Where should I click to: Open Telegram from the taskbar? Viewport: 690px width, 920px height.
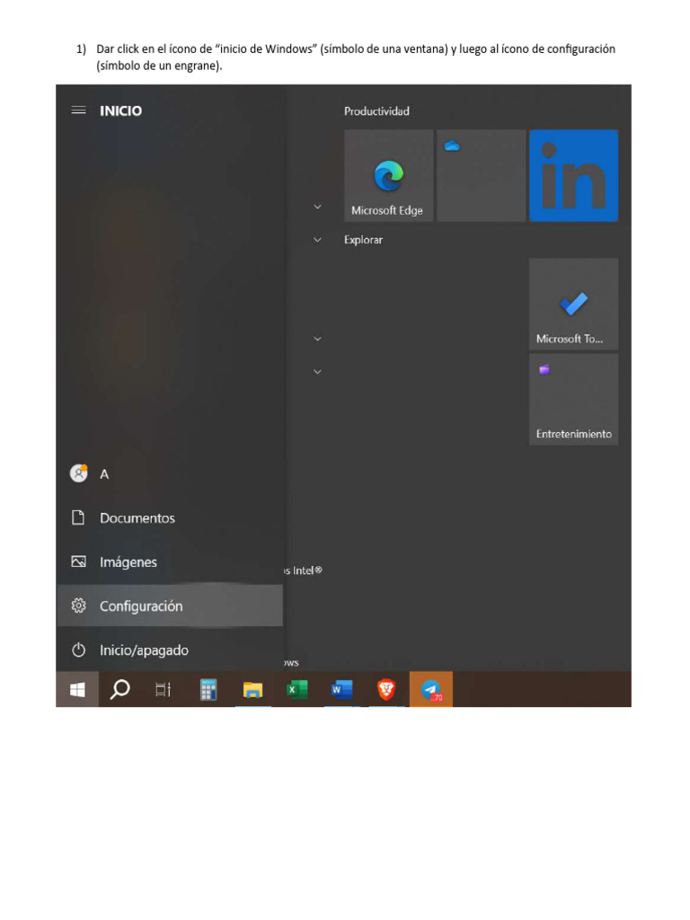tap(431, 689)
